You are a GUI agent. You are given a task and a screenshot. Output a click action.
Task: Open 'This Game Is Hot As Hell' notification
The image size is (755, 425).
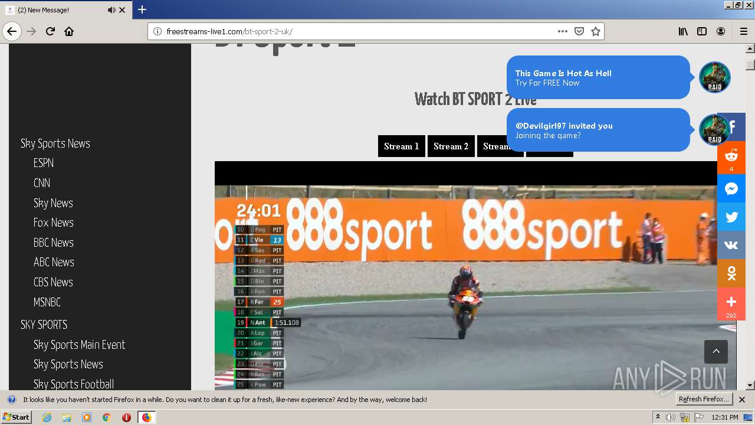point(598,77)
